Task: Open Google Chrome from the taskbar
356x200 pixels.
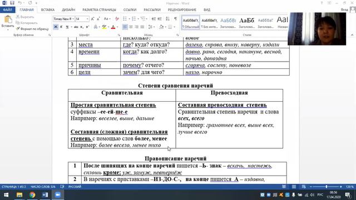Action: click(x=32, y=195)
